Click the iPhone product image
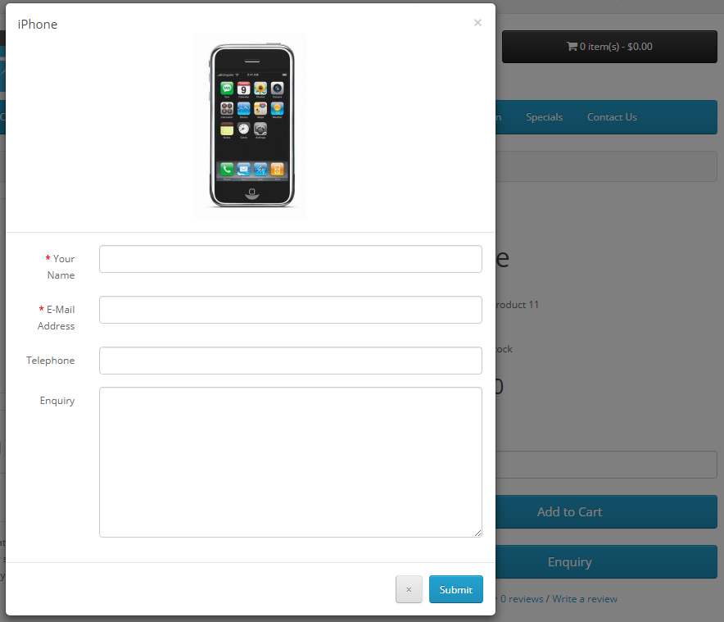The width and height of the screenshot is (724, 622). click(250, 125)
